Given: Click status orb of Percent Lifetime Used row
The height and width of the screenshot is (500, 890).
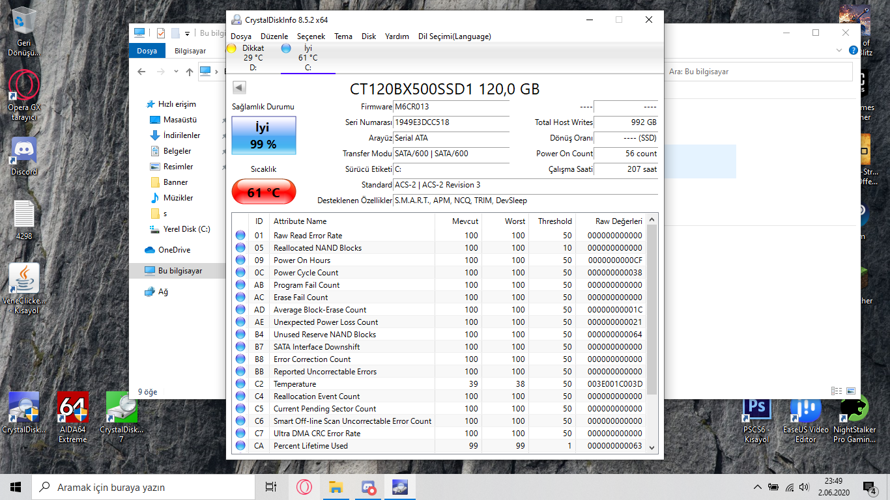Looking at the screenshot, I should tap(240, 446).
